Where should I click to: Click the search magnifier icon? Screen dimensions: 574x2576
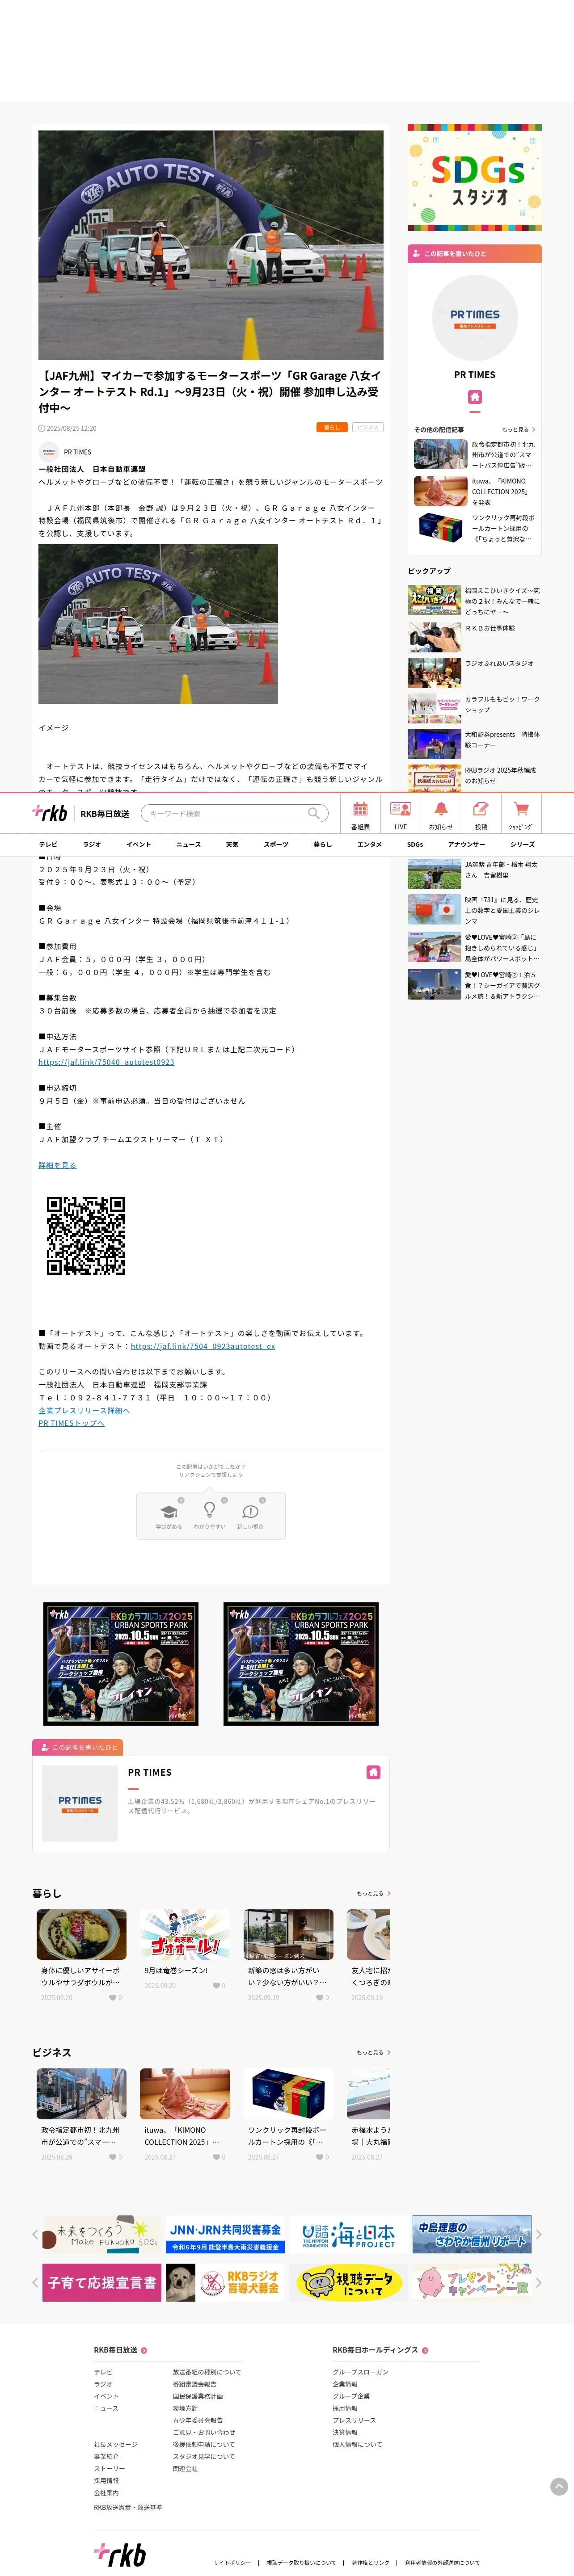pyautogui.click(x=314, y=813)
